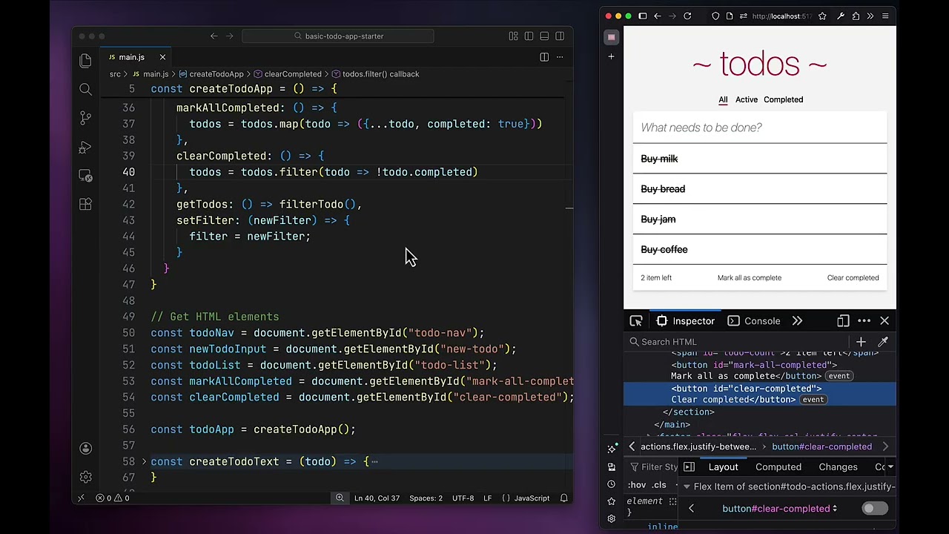Viewport: 949px width, 534px height.
Task: Click the remote window indicator in status bar
Action: [81, 498]
